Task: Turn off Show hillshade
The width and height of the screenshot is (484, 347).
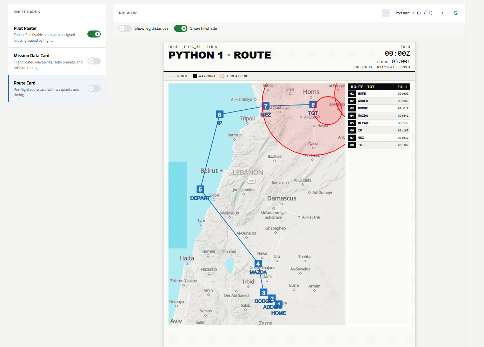Action: [x=181, y=28]
